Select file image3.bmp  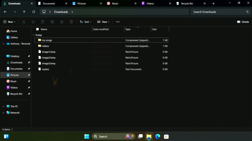pos(101,63)
